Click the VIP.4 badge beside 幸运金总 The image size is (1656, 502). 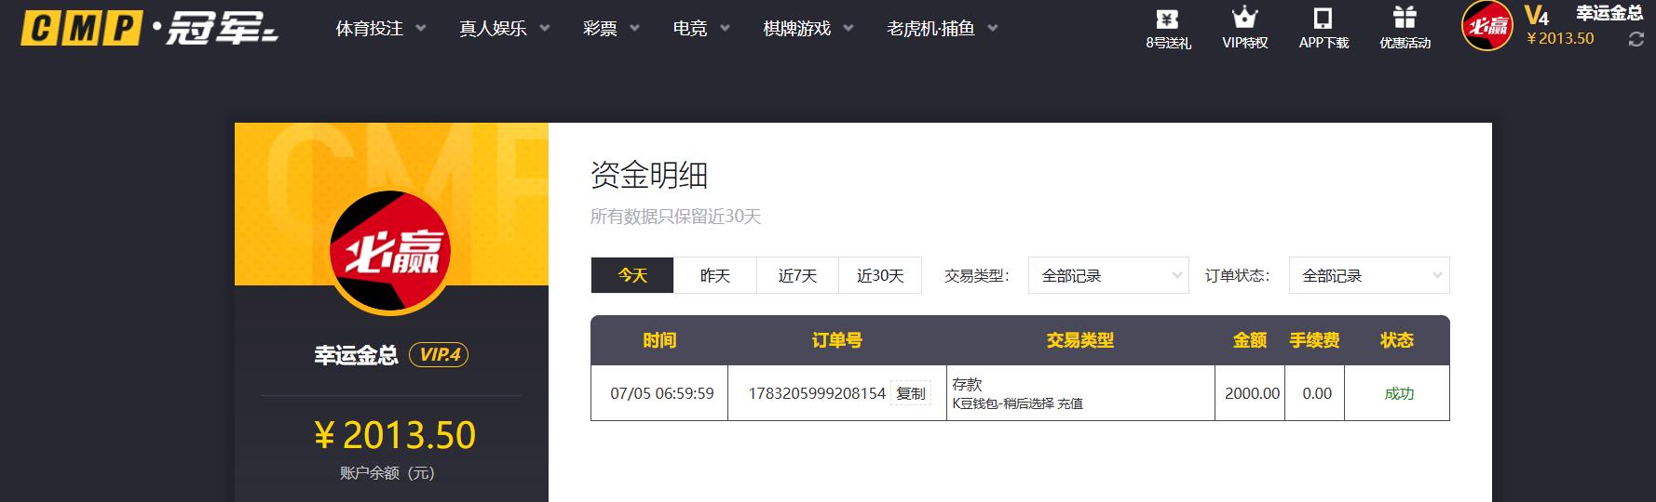click(x=439, y=354)
